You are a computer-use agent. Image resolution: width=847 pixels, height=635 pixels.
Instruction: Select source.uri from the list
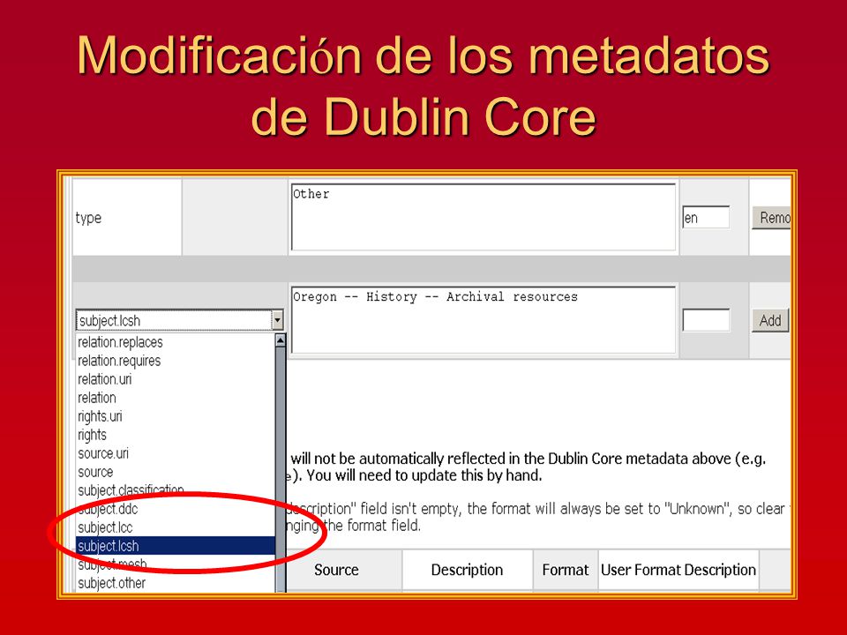pos(176,453)
